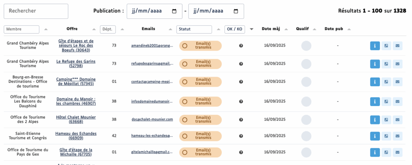Viewport: 412px width, 165px height.
Task: Toggle status circle in Hôtel Chalet Mounier badge
Action: (185, 120)
